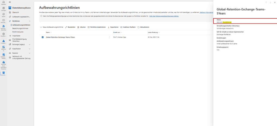This screenshot has height=126, width=277.
Task: Collapse the Richtlinien section
Action: [29, 21]
